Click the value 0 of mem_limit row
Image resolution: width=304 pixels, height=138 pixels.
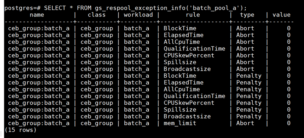(x=289, y=123)
